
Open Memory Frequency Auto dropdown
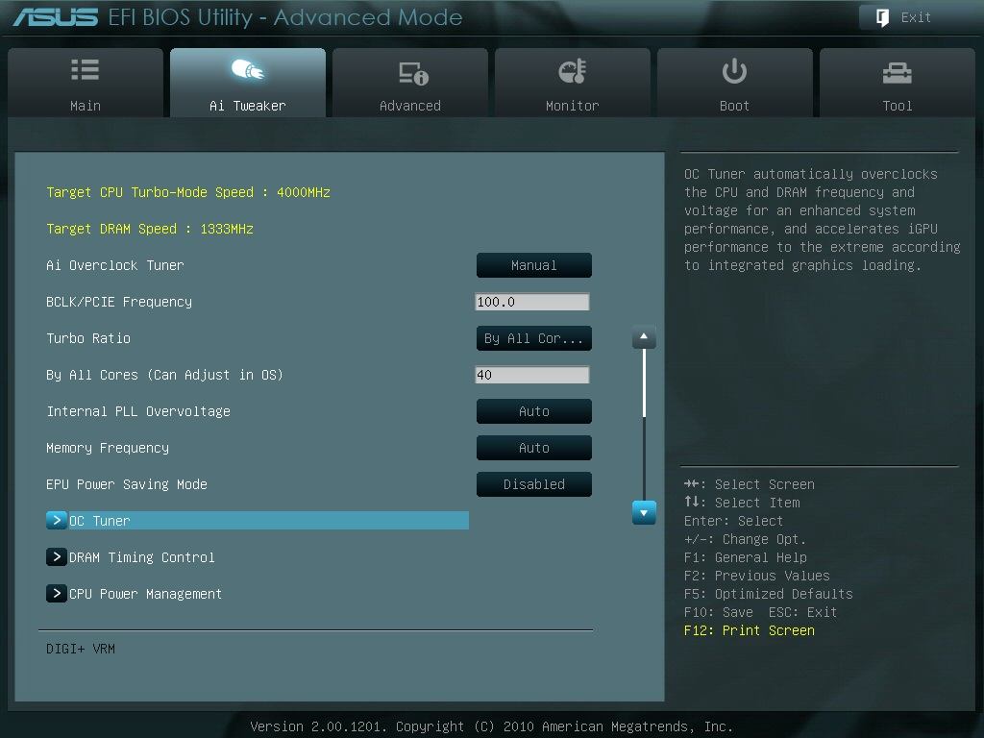pos(534,448)
